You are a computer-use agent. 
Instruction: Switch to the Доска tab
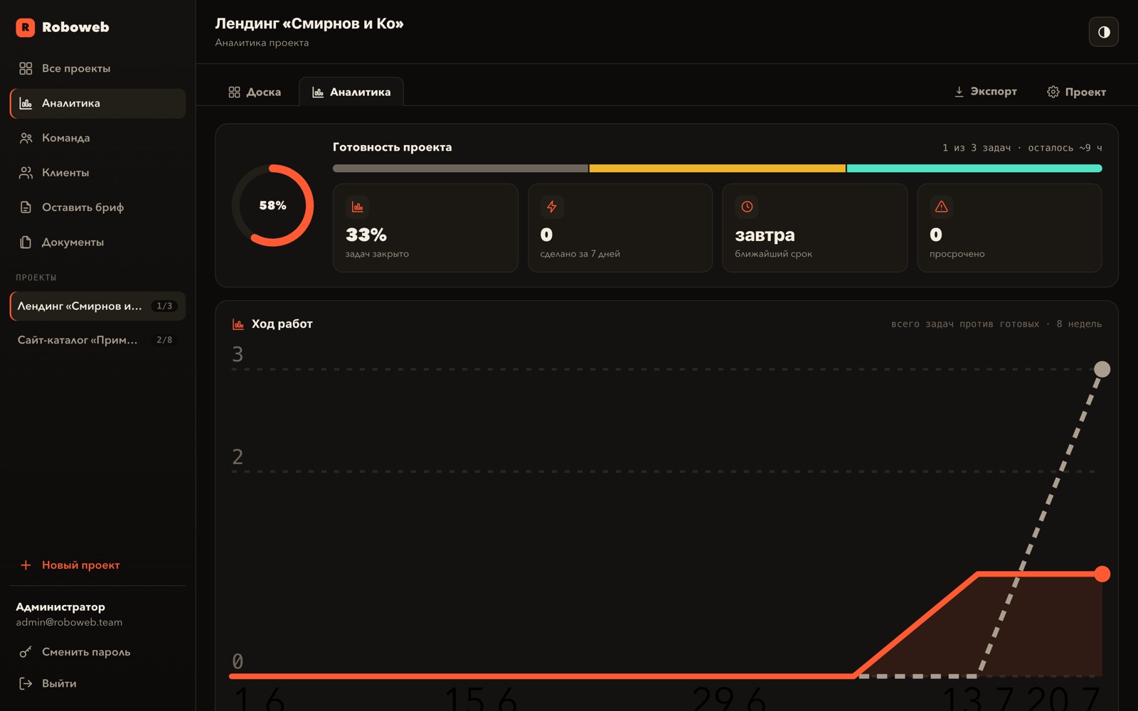pyautogui.click(x=255, y=92)
